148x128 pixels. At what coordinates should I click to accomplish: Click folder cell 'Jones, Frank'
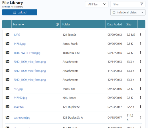70,44
